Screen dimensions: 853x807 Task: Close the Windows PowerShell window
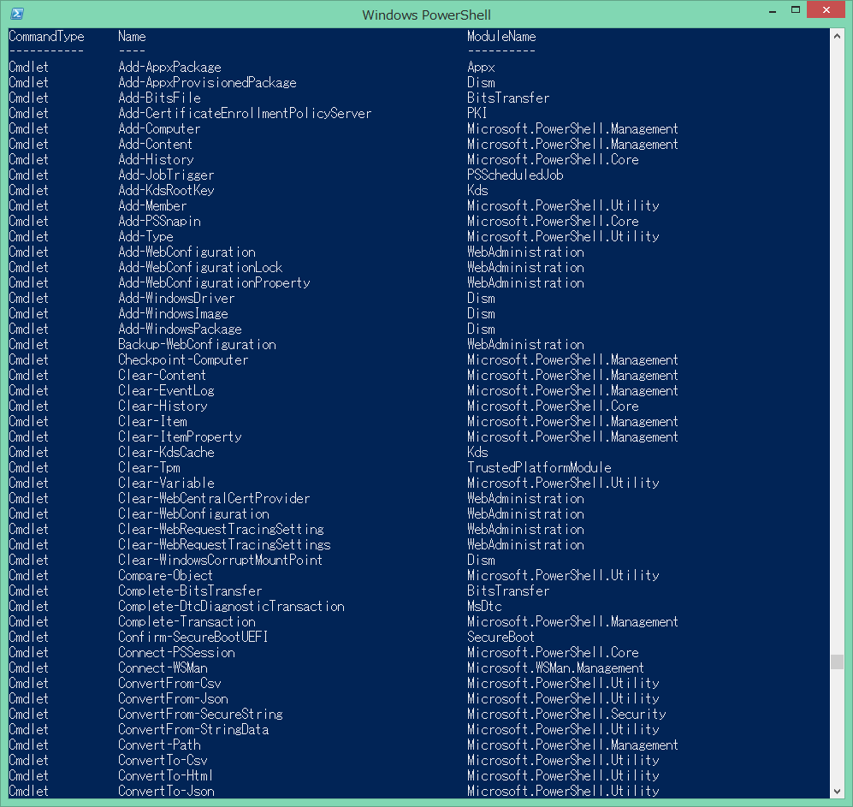coord(826,10)
